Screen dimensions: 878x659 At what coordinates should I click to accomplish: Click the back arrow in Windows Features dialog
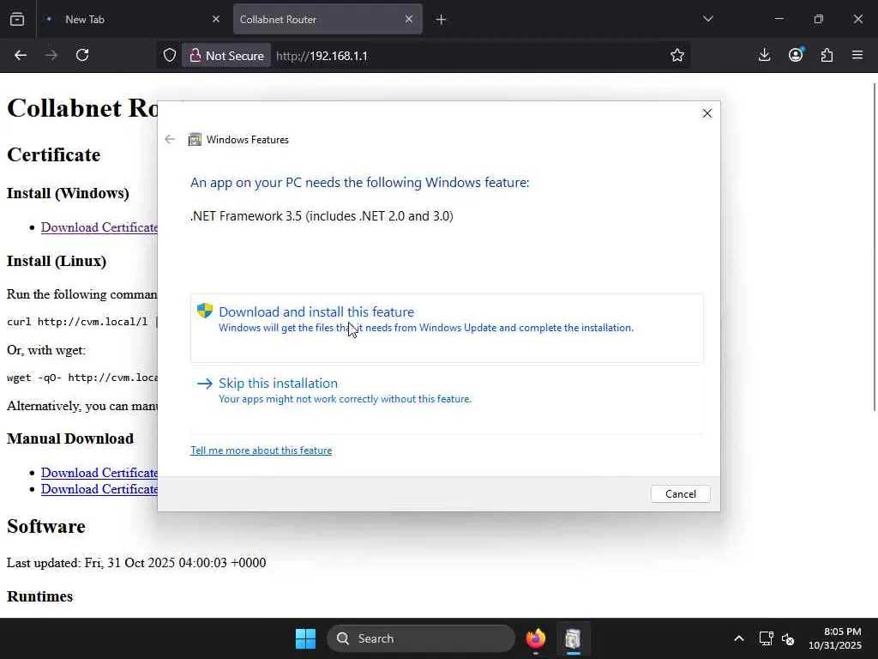(170, 140)
